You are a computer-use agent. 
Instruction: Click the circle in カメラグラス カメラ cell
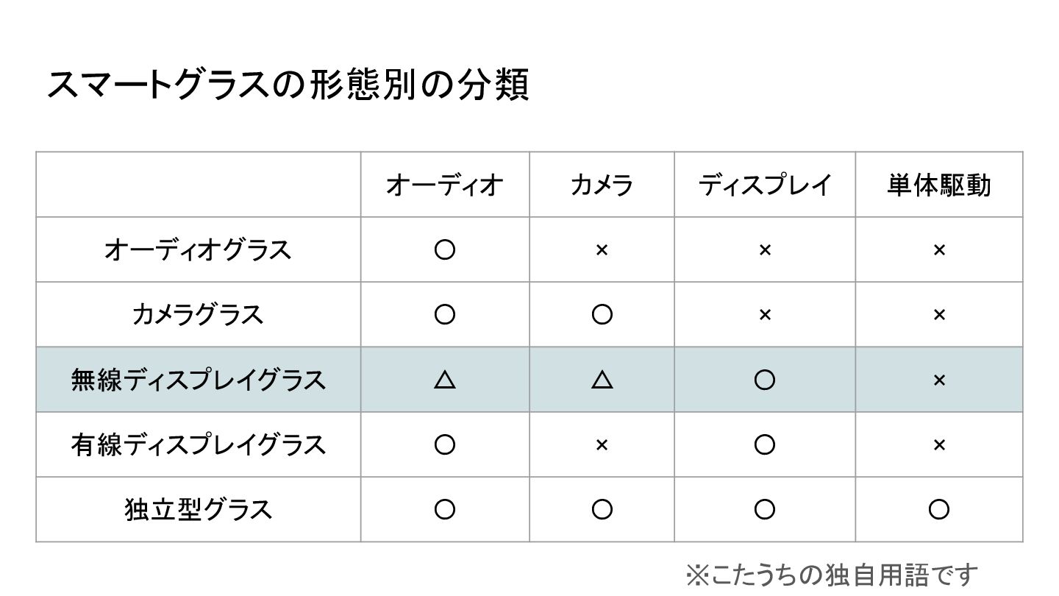[x=602, y=315]
